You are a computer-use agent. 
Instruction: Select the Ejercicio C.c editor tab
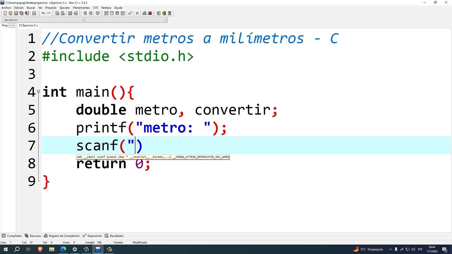[x=28, y=25]
